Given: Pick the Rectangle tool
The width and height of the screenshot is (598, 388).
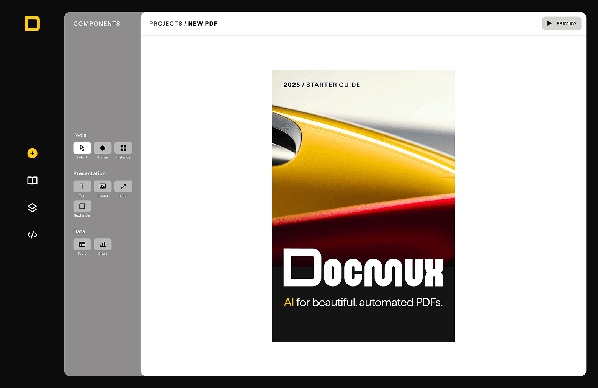Looking at the screenshot, I should click(x=82, y=206).
